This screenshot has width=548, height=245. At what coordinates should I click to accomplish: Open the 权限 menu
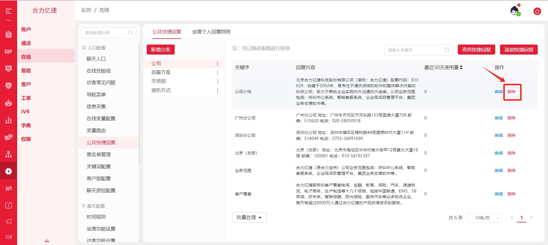tap(26, 139)
